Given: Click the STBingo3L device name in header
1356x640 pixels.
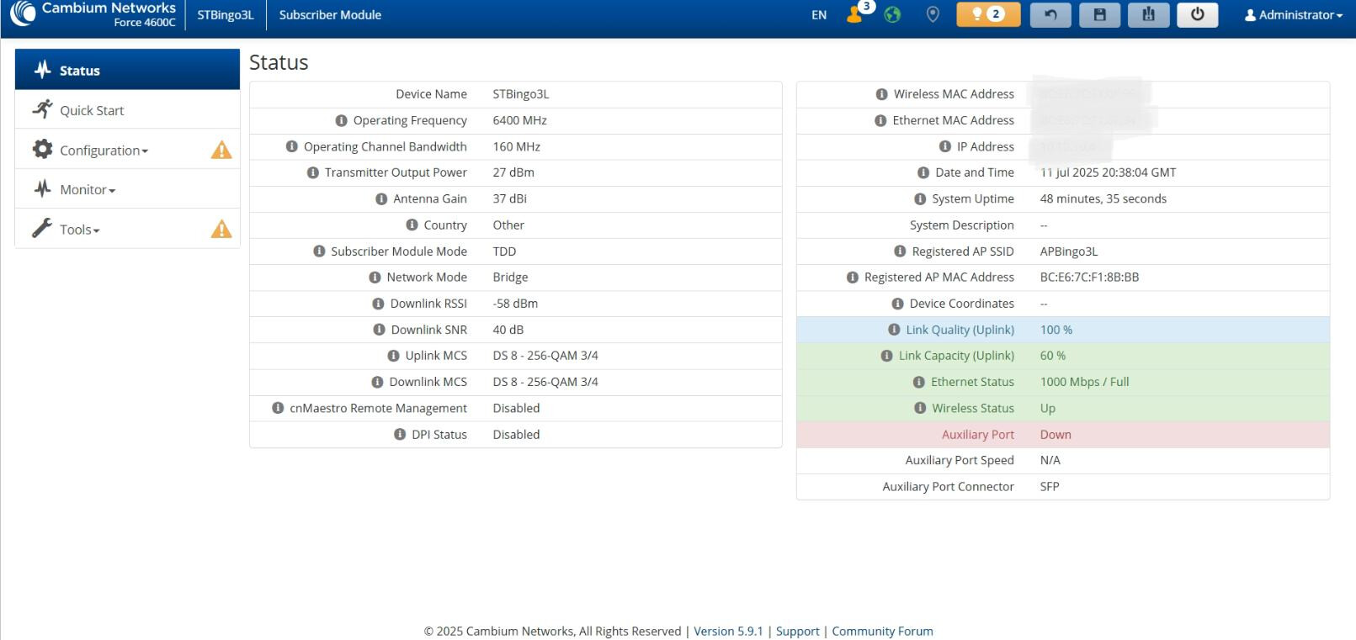Looking at the screenshot, I should pyautogui.click(x=225, y=15).
